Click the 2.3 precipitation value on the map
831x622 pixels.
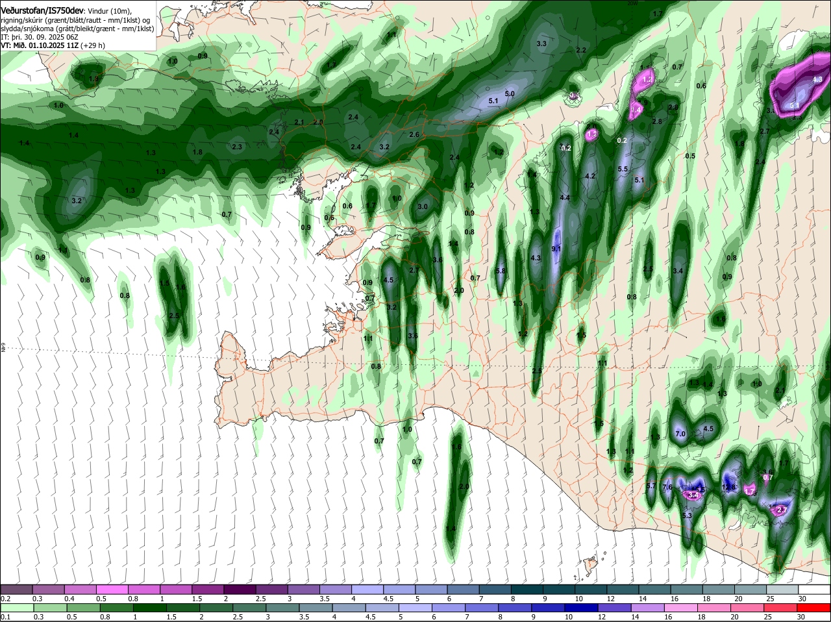point(237,147)
